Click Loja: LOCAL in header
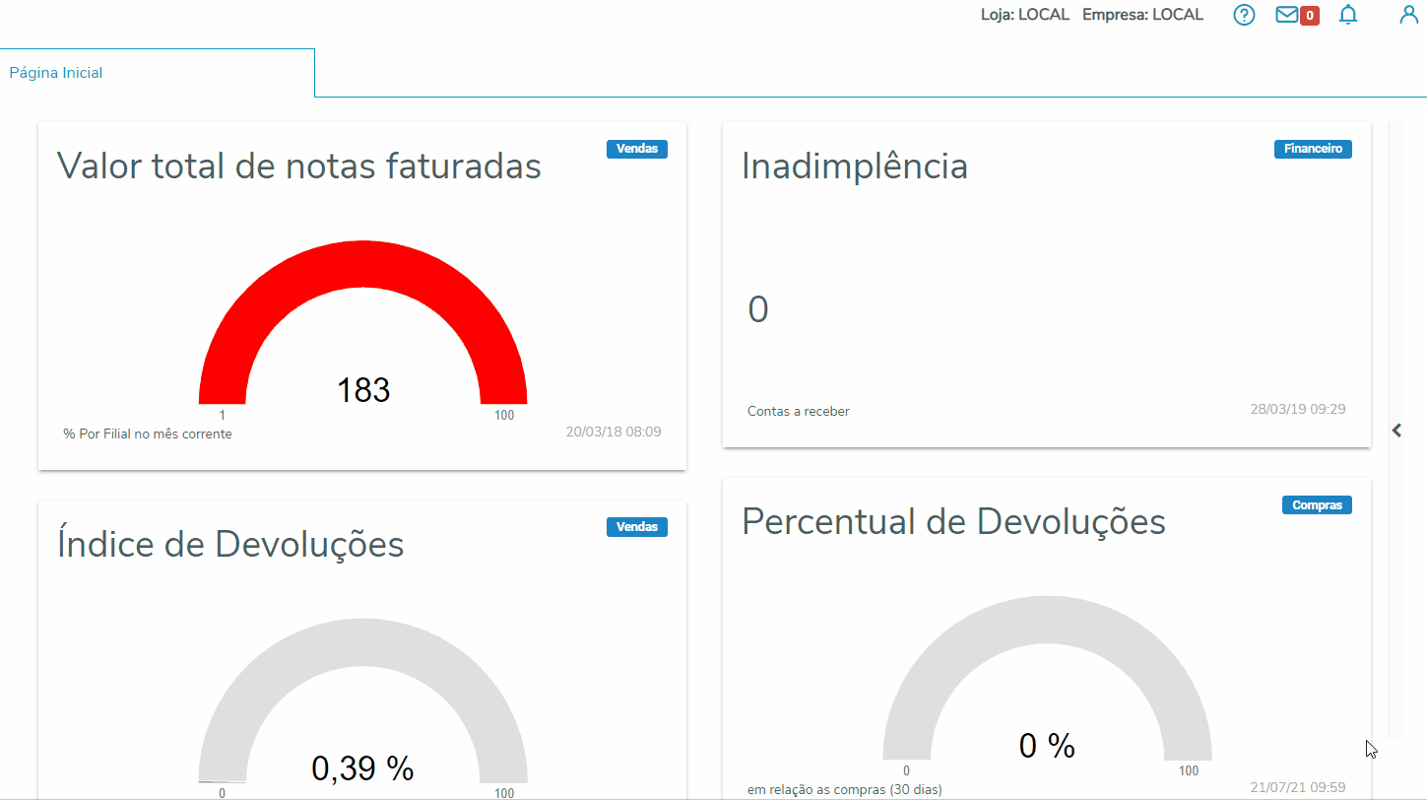 click(x=1025, y=15)
